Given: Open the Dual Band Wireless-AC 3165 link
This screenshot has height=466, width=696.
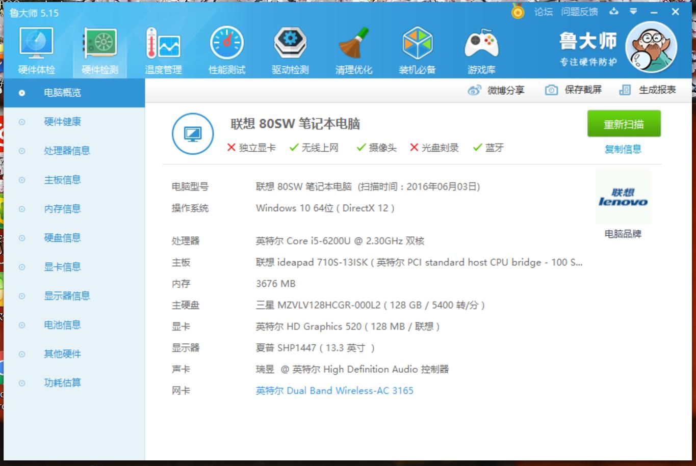Looking at the screenshot, I should click(x=334, y=391).
